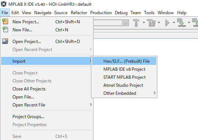
Task: Open the Tools menu in menu bar
Action: (149, 13)
